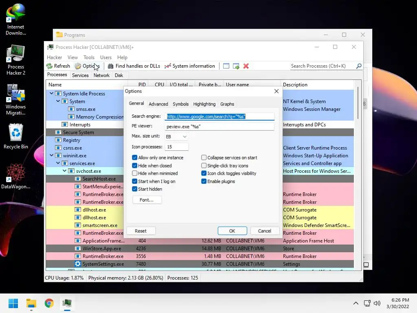417x313 pixels.
Task: Click Find handles or DLLs binoculars icon
Action: click(110, 66)
